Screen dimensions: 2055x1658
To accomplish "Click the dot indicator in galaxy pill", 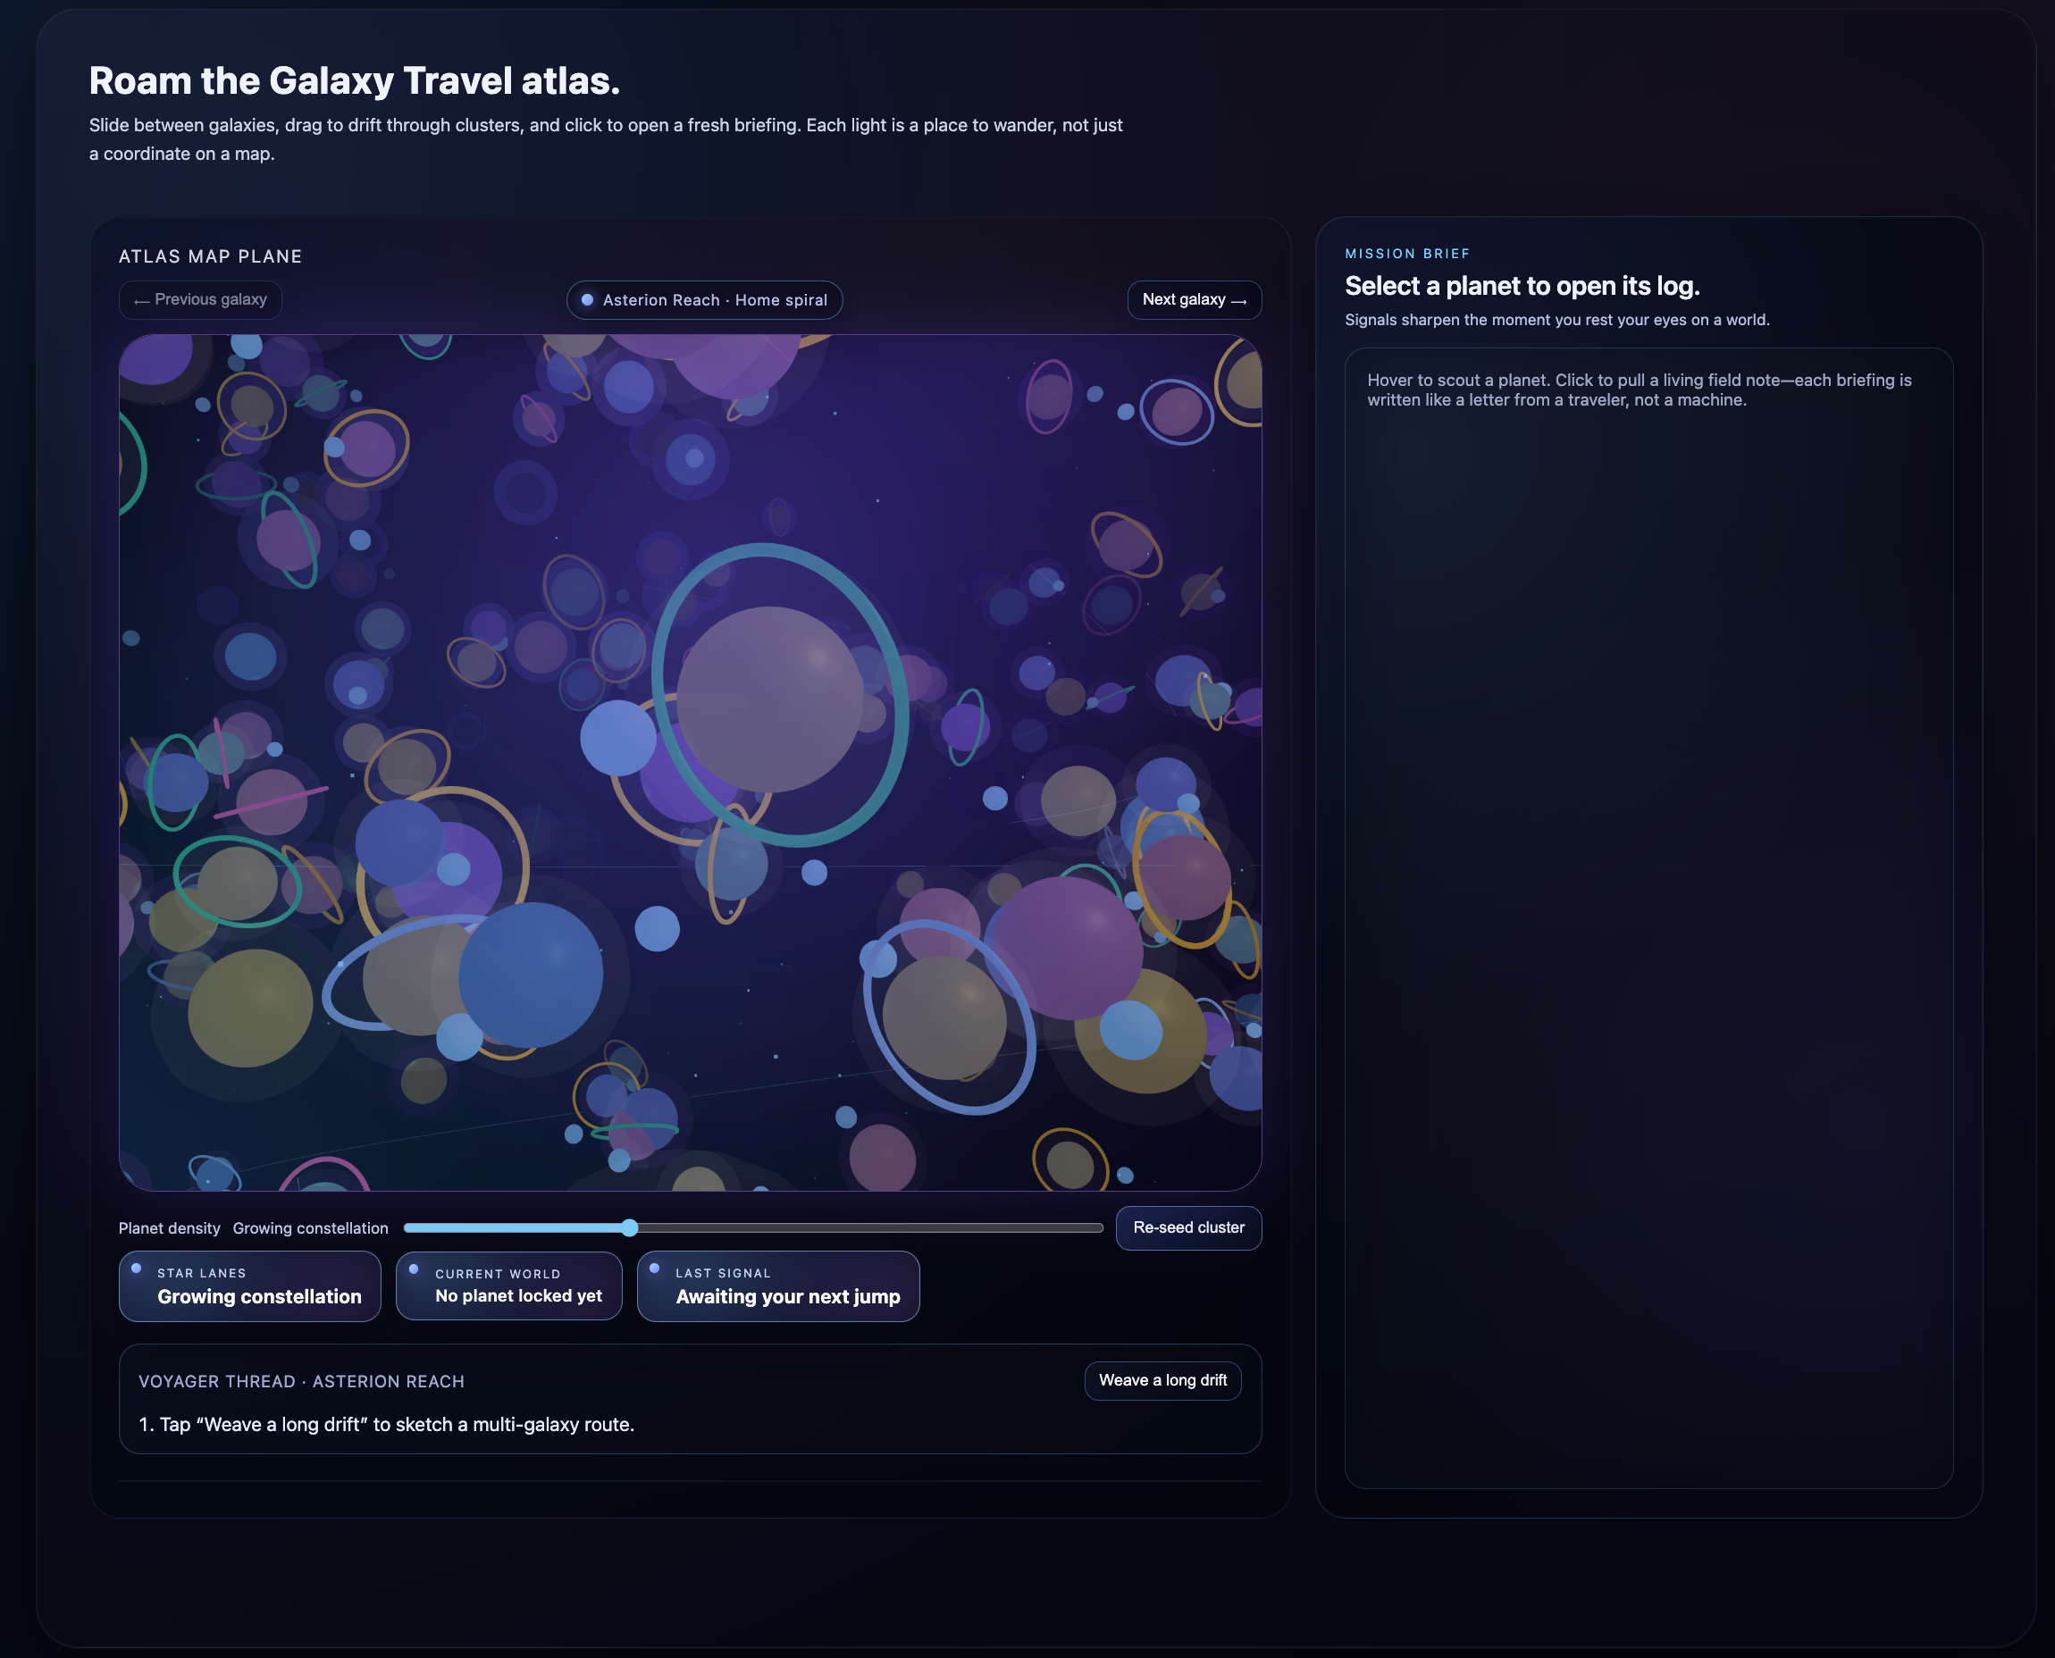I will (588, 300).
